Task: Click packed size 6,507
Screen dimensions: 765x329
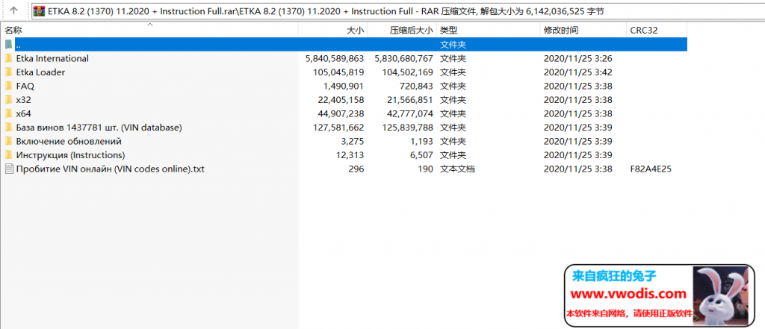Action: tap(422, 155)
